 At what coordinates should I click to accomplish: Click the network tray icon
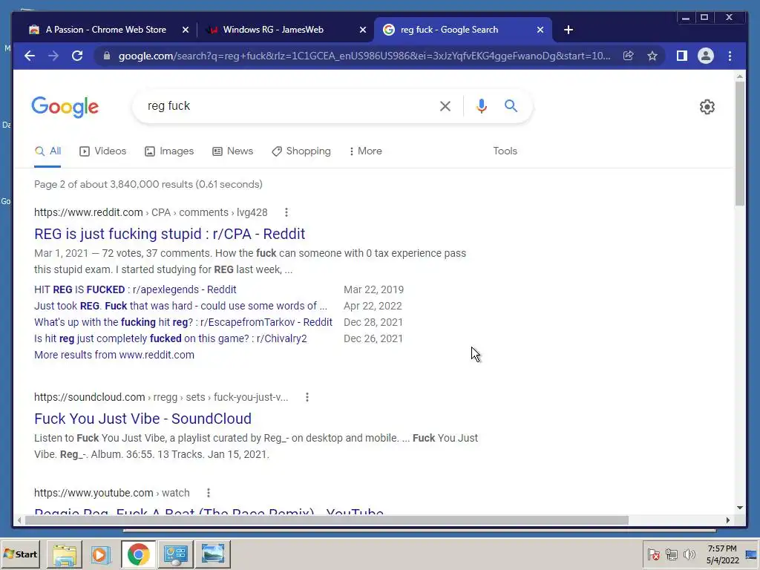[671, 554]
